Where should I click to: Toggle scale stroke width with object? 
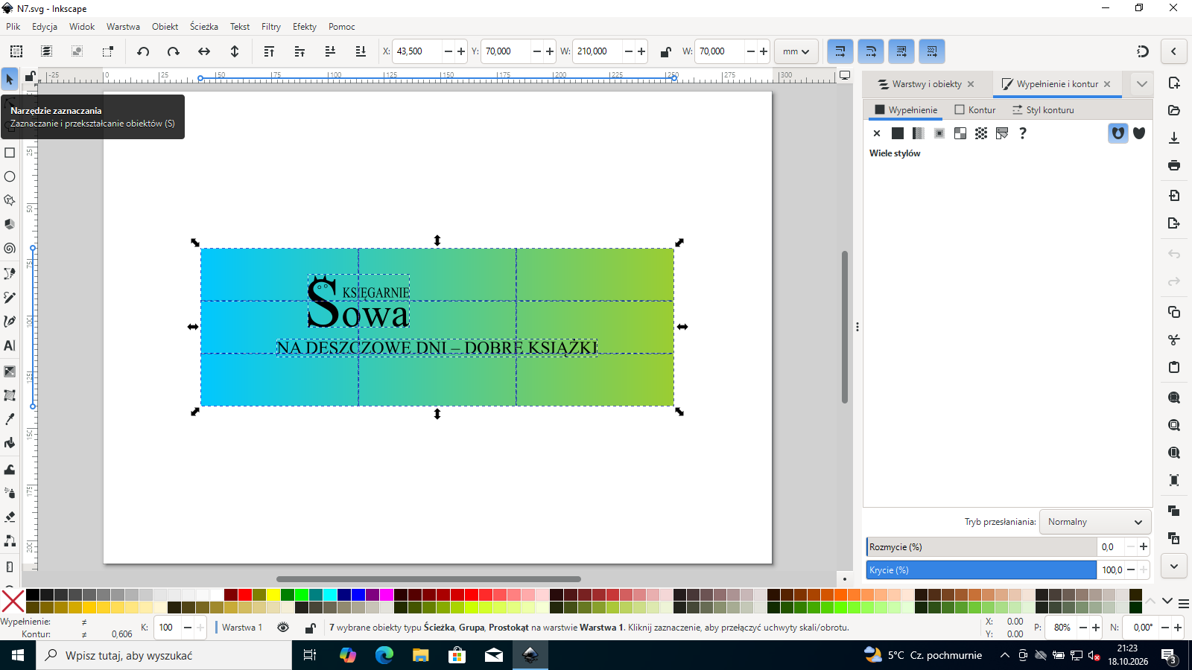[x=840, y=51]
